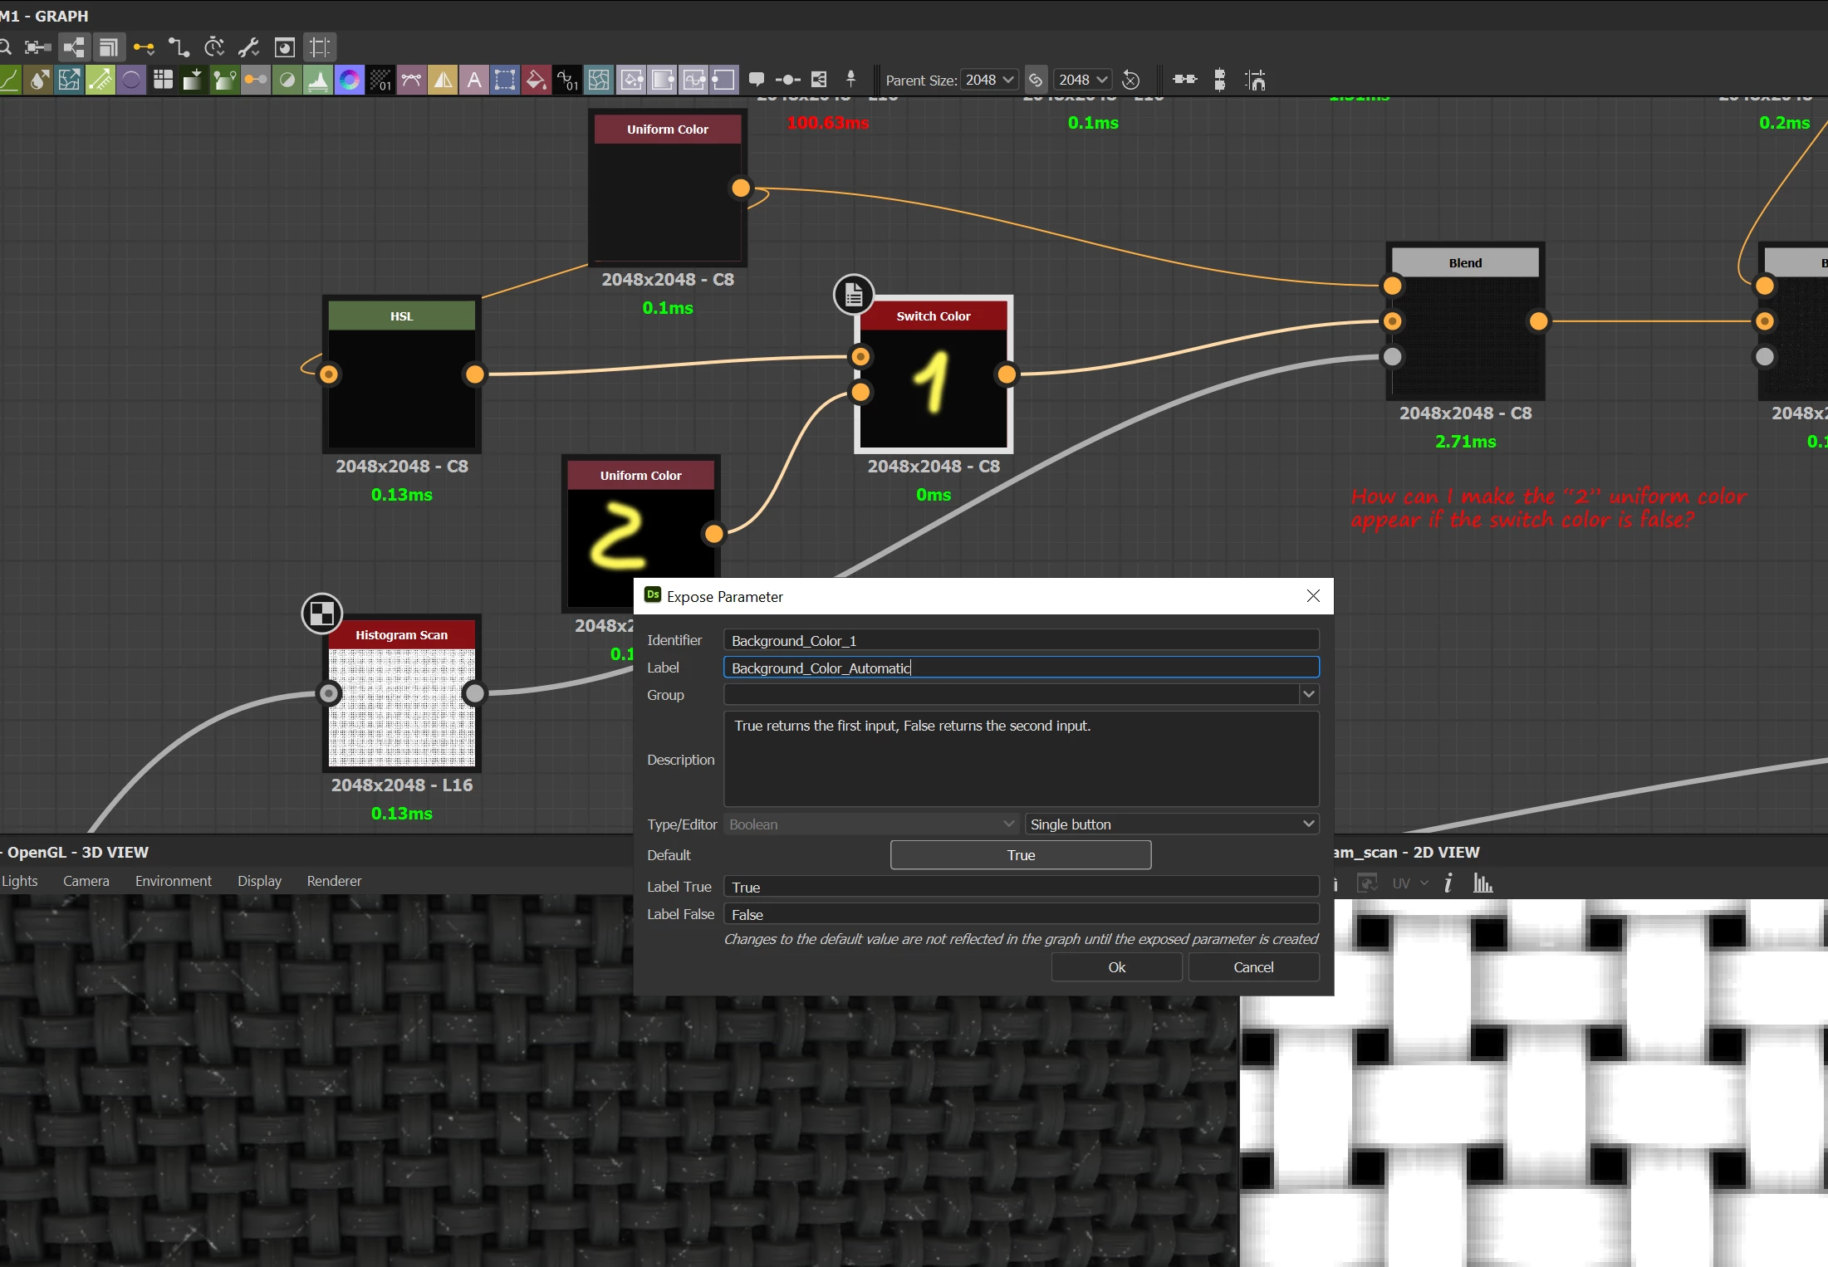Toggle the parent size ratio link
1828x1267 pixels.
click(1036, 80)
